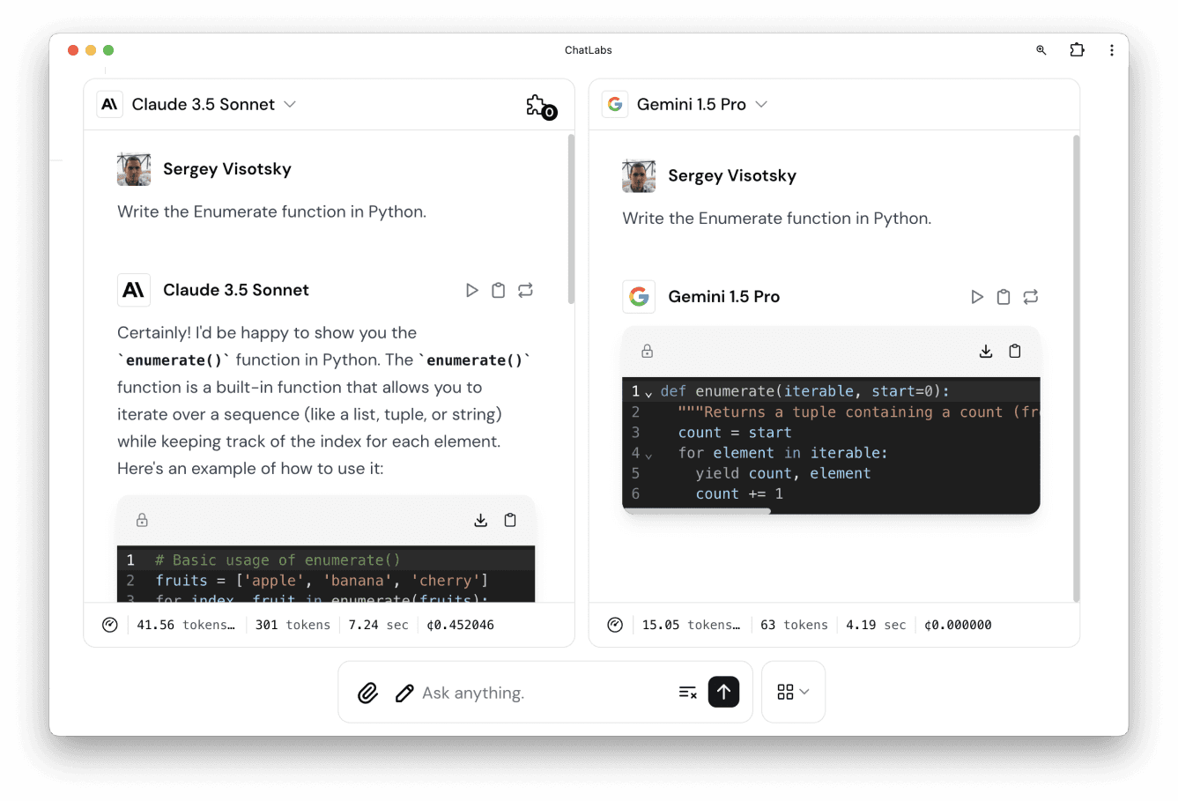Image resolution: width=1178 pixels, height=801 pixels.
Task: Click the Google logo in Gemini panel header
Action: point(615,104)
